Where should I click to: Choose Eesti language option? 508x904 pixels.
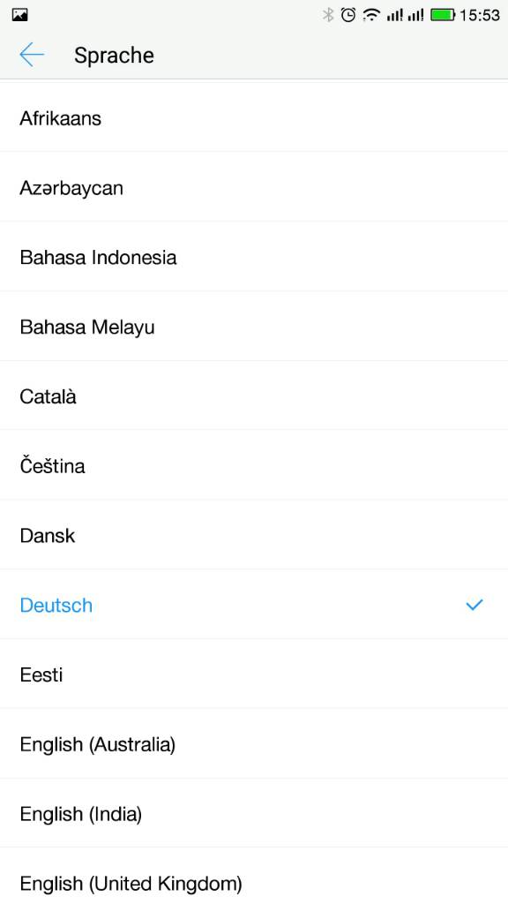pyautogui.click(x=254, y=674)
